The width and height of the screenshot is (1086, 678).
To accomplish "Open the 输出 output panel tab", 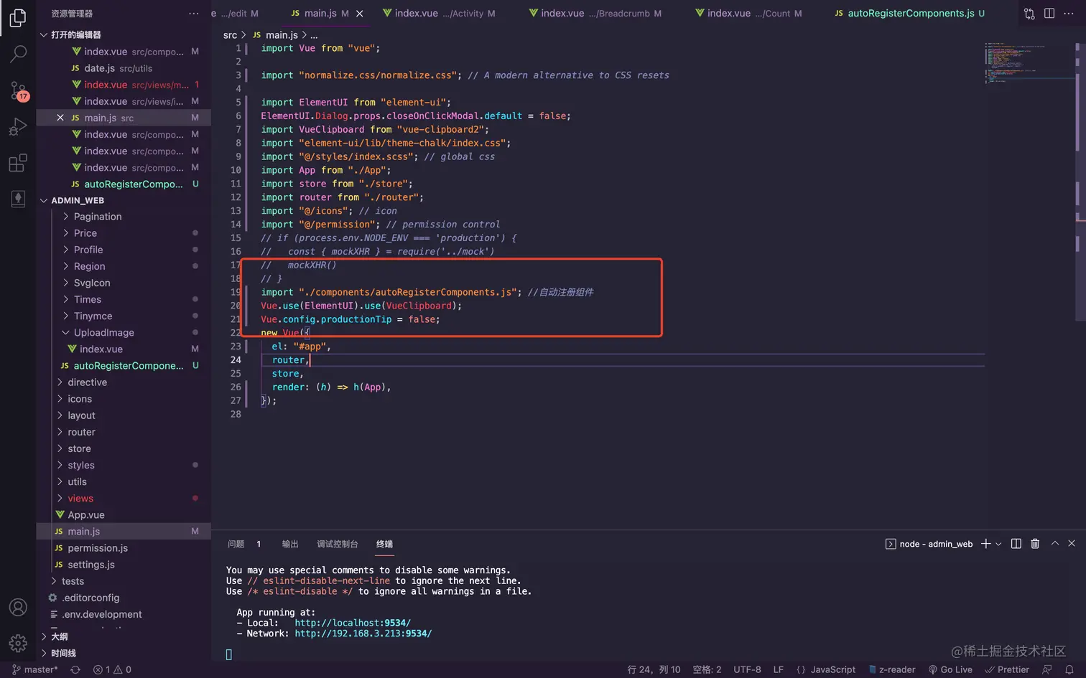I will pyautogui.click(x=290, y=544).
